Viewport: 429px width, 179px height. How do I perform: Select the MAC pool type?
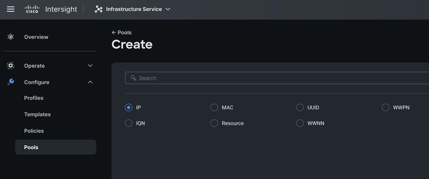pos(214,107)
